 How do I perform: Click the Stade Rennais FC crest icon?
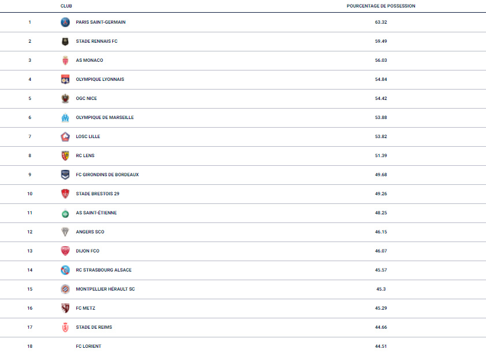[65, 41]
